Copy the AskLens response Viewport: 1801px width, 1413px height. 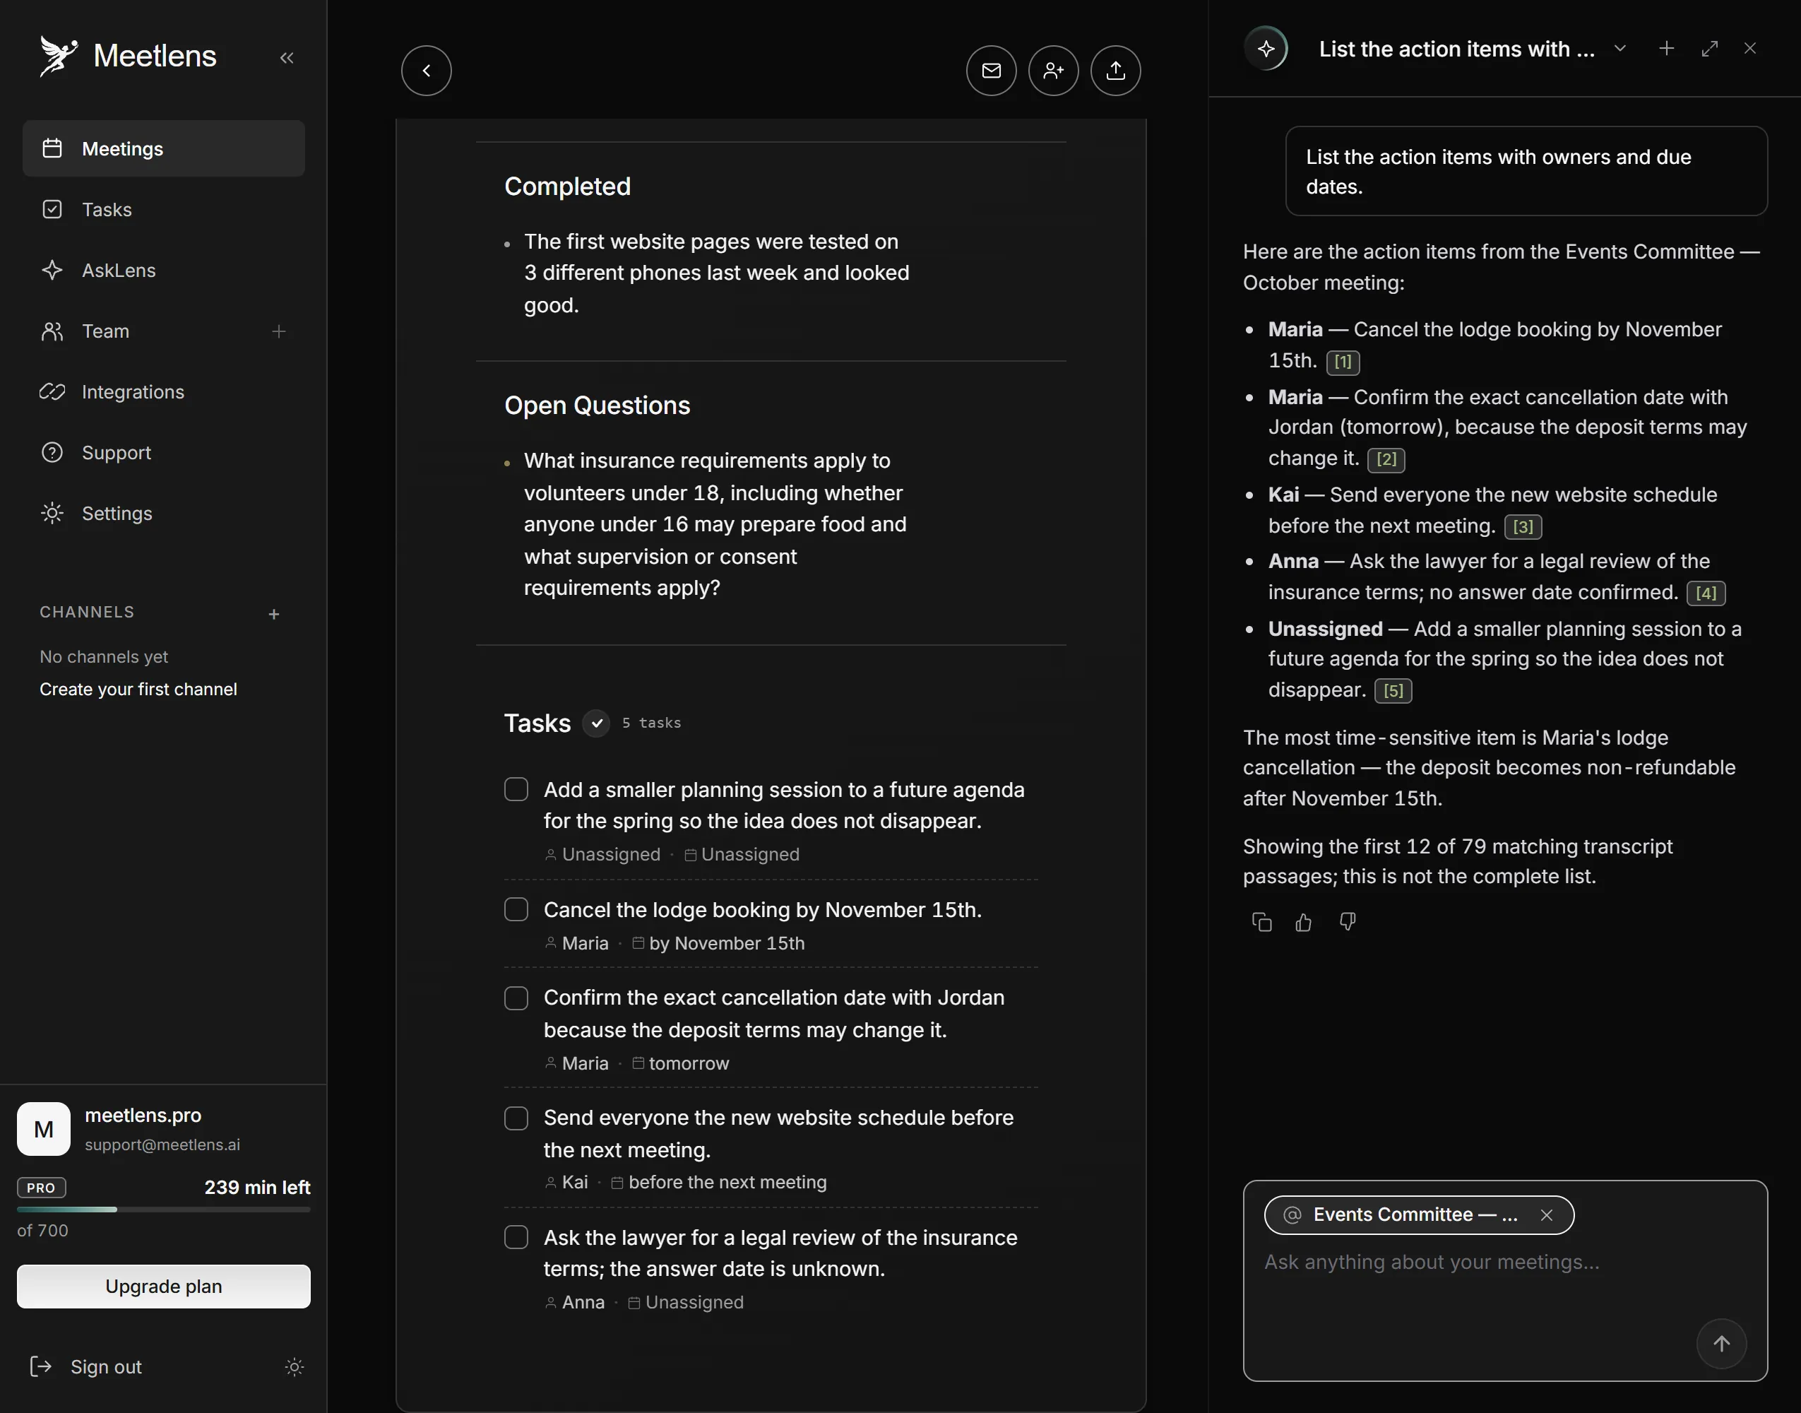[1262, 923]
